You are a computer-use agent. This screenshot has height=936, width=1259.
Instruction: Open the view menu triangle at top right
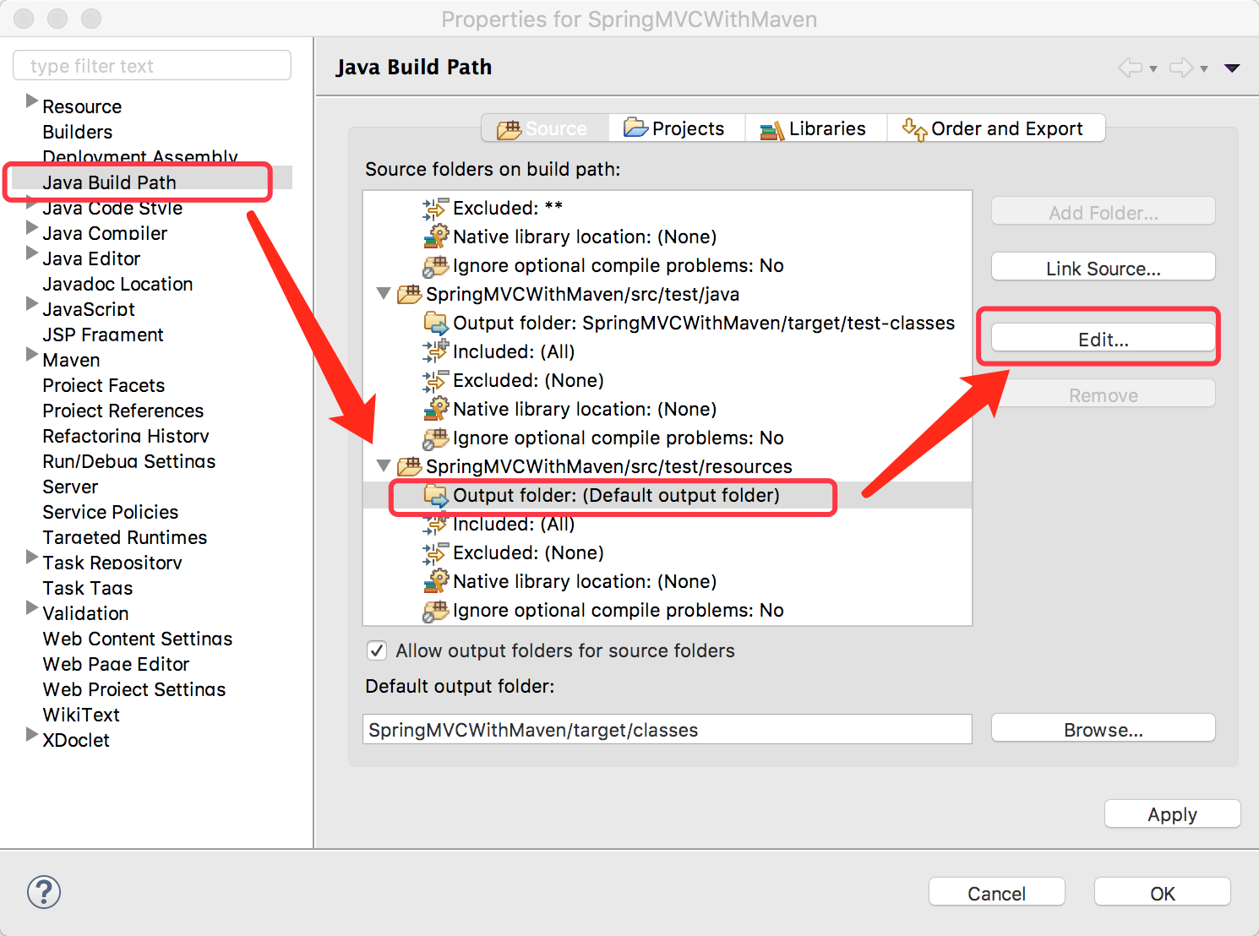tap(1232, 68)
